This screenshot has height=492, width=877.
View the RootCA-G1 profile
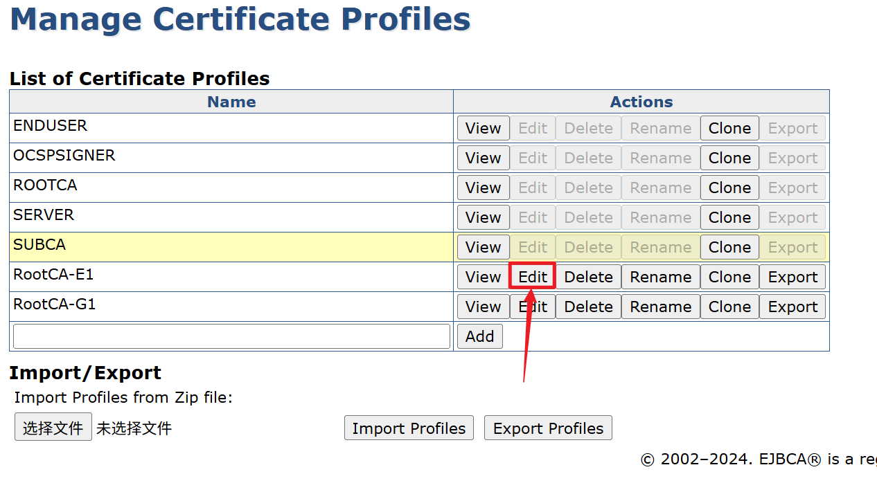pyautogui.click(x=483, y=307)
